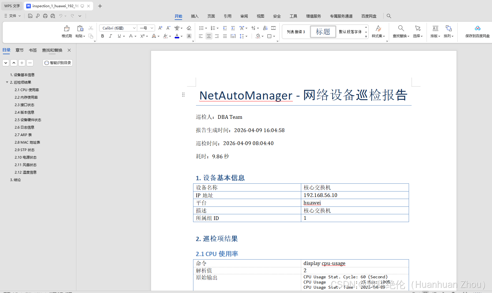Jump to 2.1 CPU 使用率 in outline
The height and width of the screenshot is (293, 492).
[x=27, y=90]
